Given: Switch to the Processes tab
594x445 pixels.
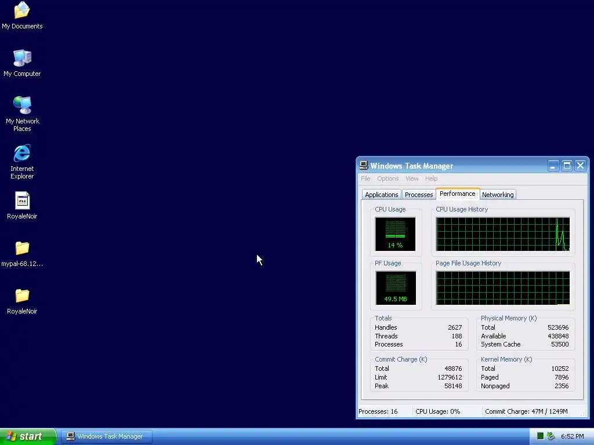Looking at the screenshot, I should (x=419, y=195).
